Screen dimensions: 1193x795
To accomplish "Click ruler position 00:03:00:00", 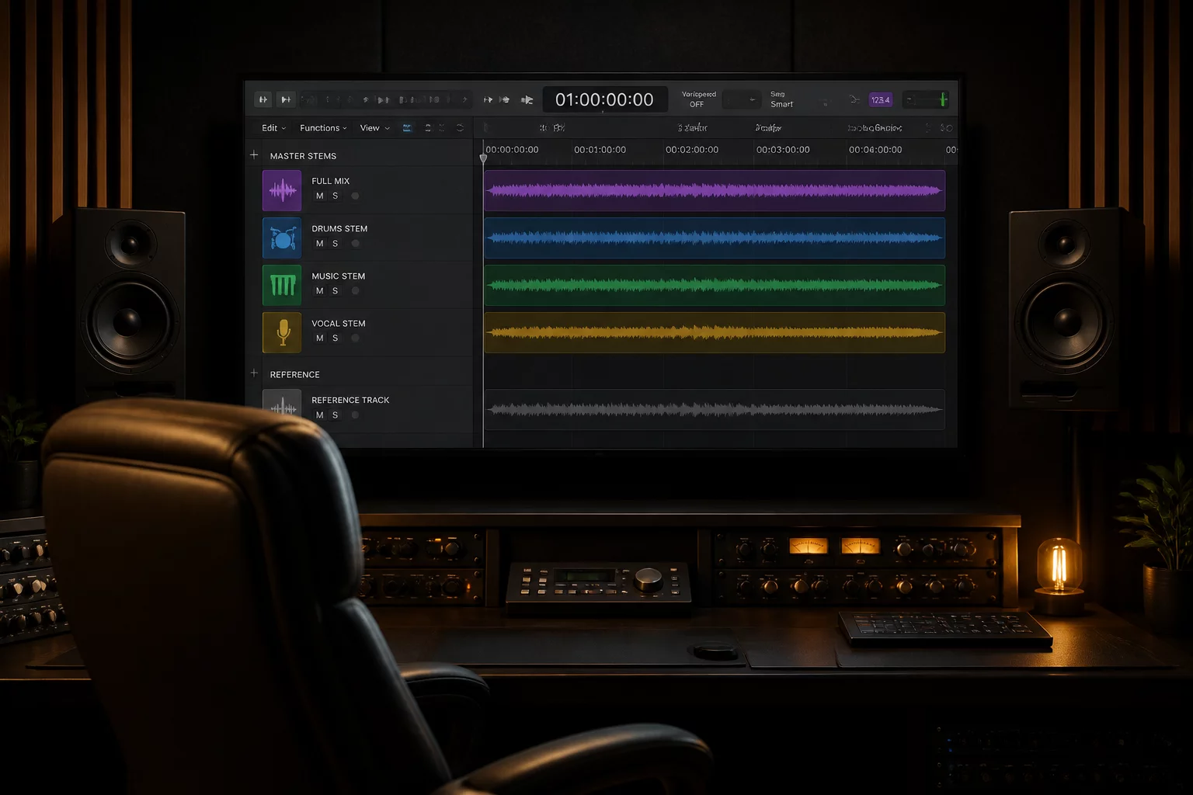I will point(783,150).
